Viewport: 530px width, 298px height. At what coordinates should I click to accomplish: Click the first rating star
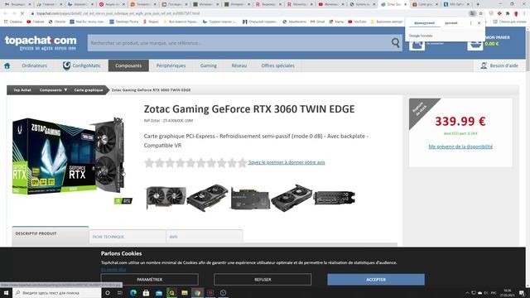pos(149,163)
